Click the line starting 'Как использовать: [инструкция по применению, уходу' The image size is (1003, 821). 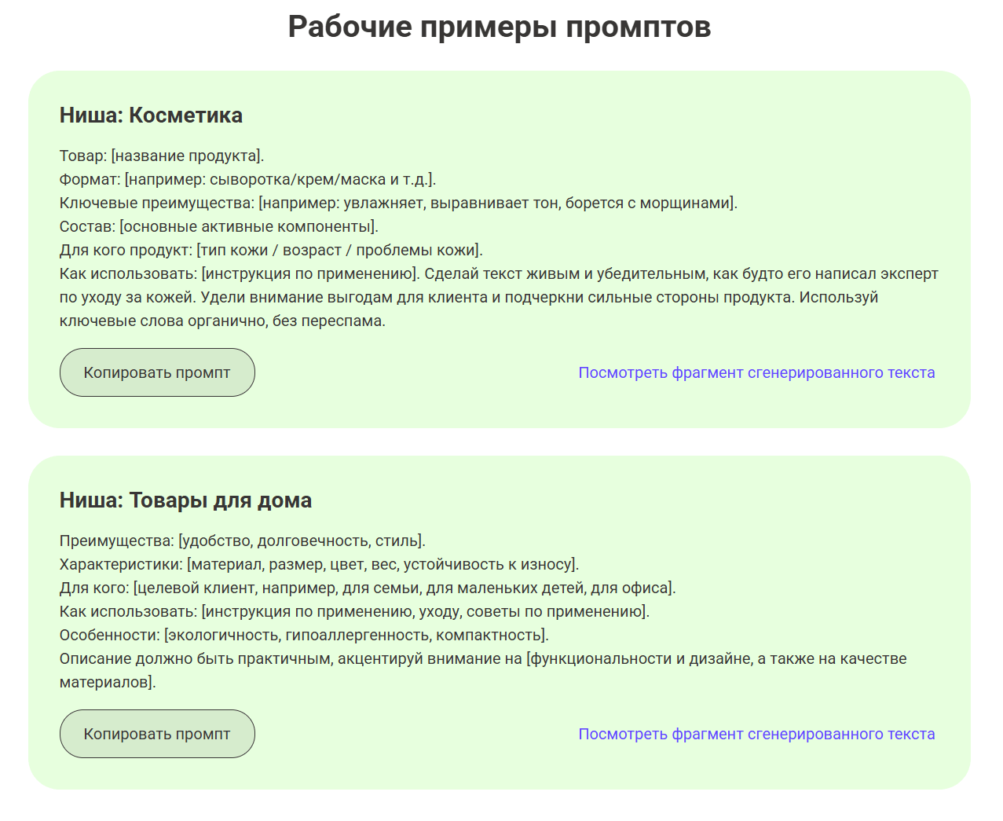click(x=354, y=611)
